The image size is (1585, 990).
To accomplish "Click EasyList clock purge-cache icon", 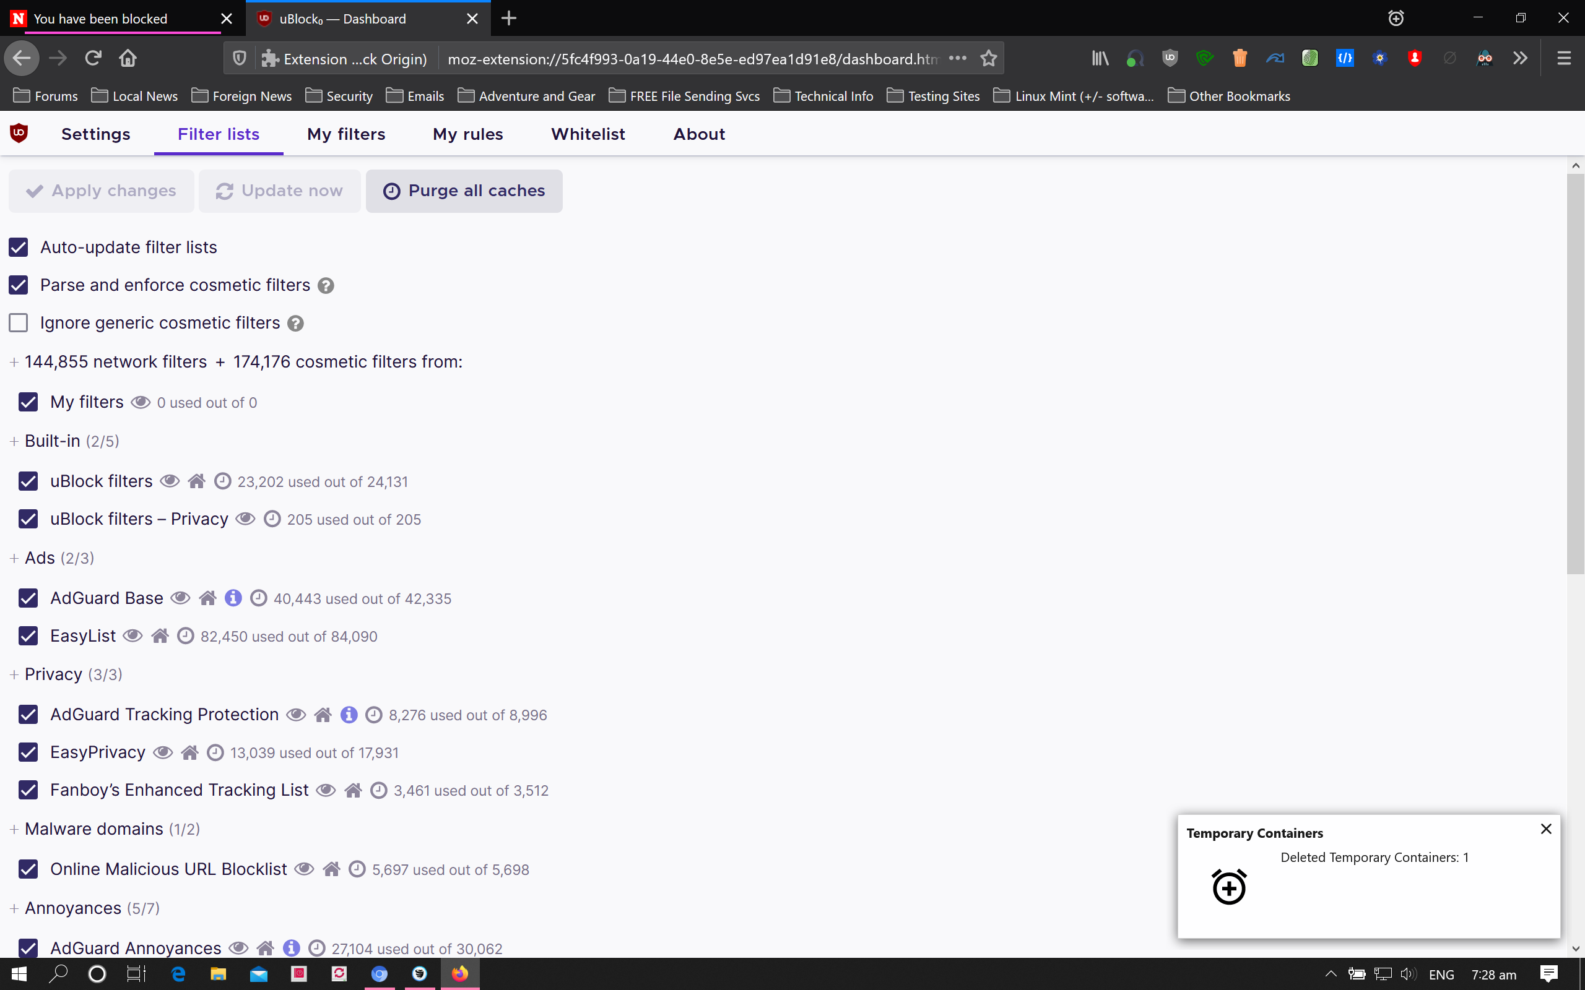I will [x=186, y=636].
